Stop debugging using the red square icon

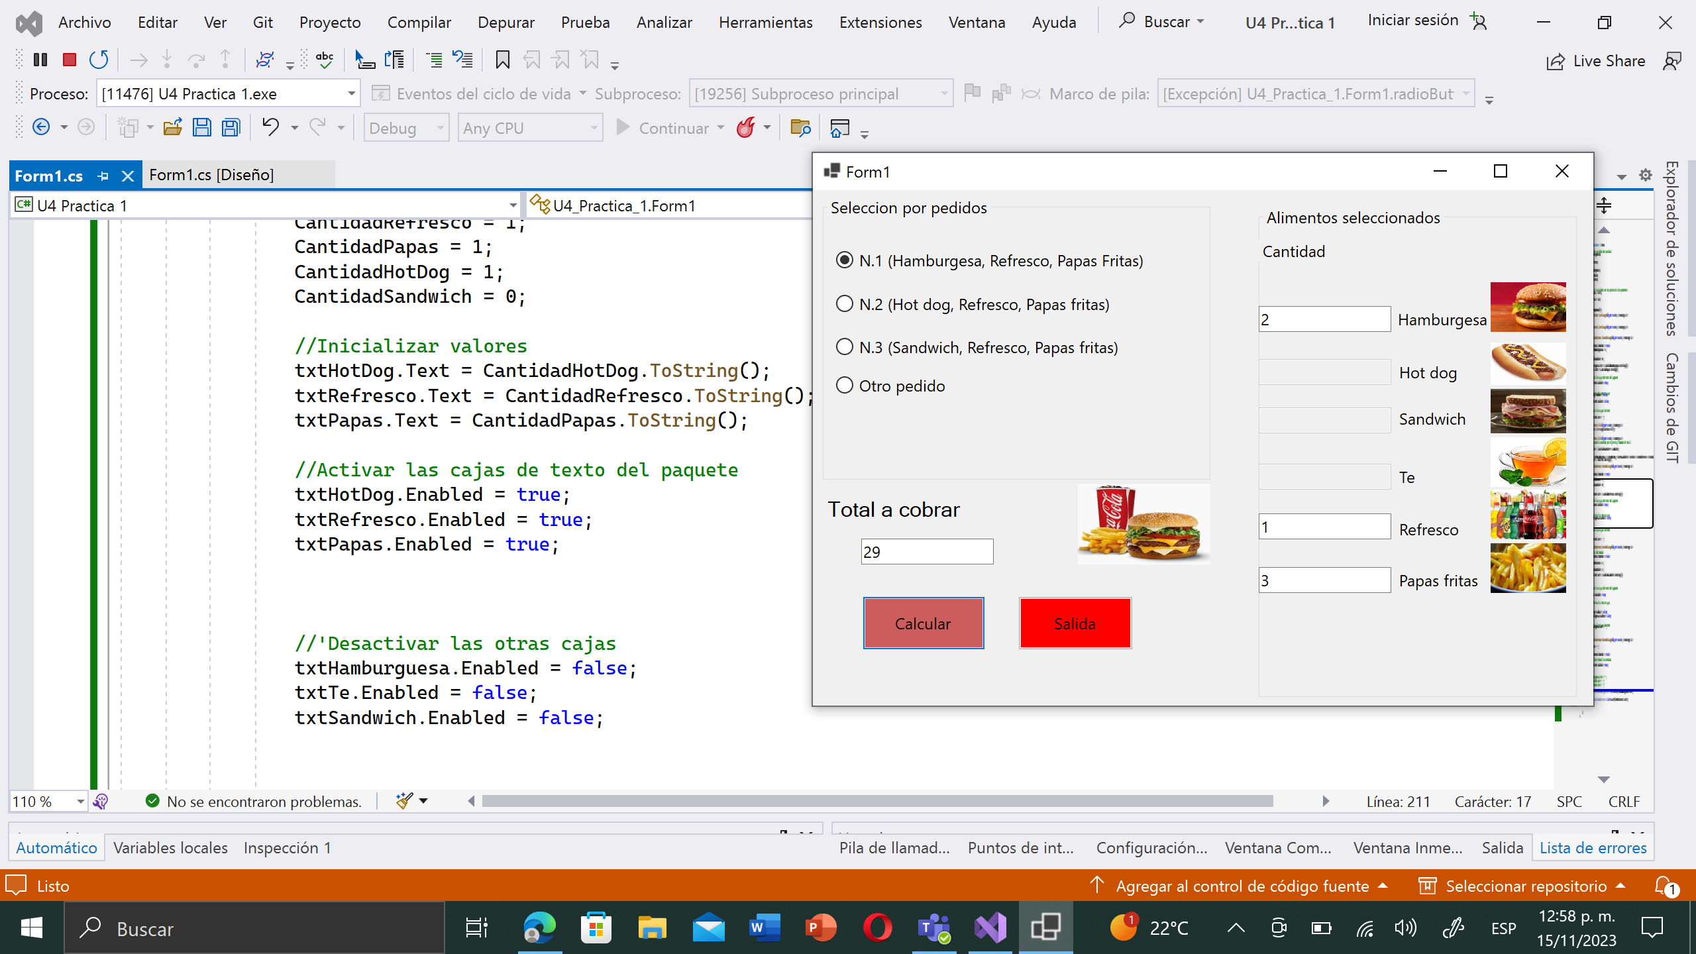(x=68, y=59)
